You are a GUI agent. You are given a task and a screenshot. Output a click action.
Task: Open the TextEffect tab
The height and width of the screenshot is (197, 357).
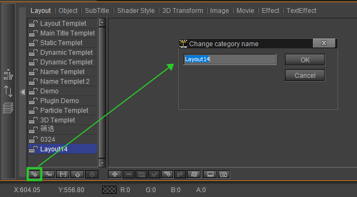tap(301, 10)
